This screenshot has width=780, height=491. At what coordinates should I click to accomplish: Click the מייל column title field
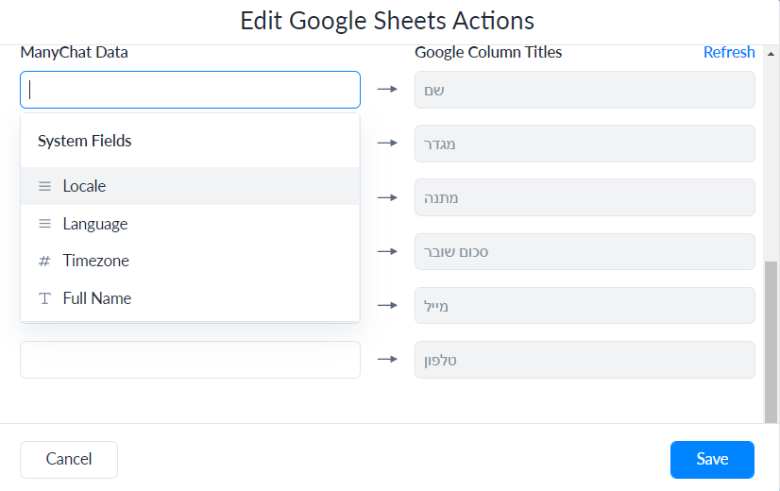pyautogui.click(x=585, y=306)
